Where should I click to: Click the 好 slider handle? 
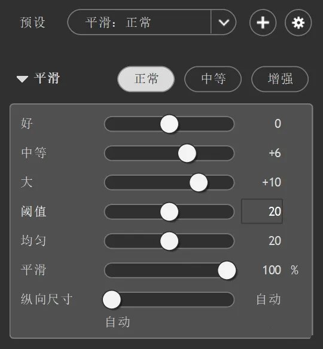click(169, 124)
